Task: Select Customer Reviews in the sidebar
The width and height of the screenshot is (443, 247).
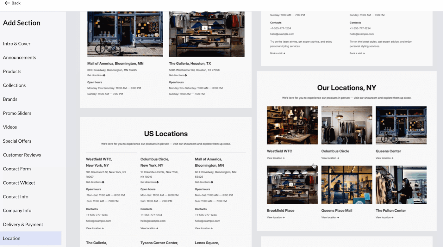Action: point(22,155)
